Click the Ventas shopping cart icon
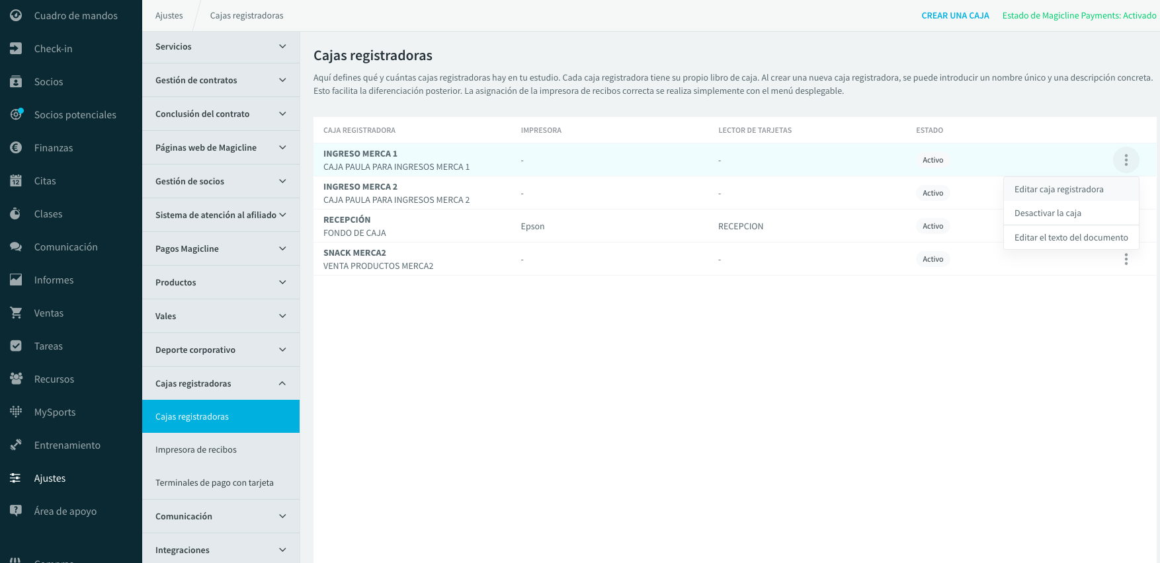This screenshot has height=563, width=1160. (16, 313)
